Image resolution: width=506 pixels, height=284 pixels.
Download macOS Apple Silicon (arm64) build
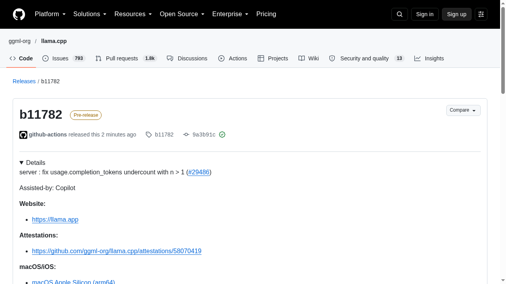tap(74, 282)
